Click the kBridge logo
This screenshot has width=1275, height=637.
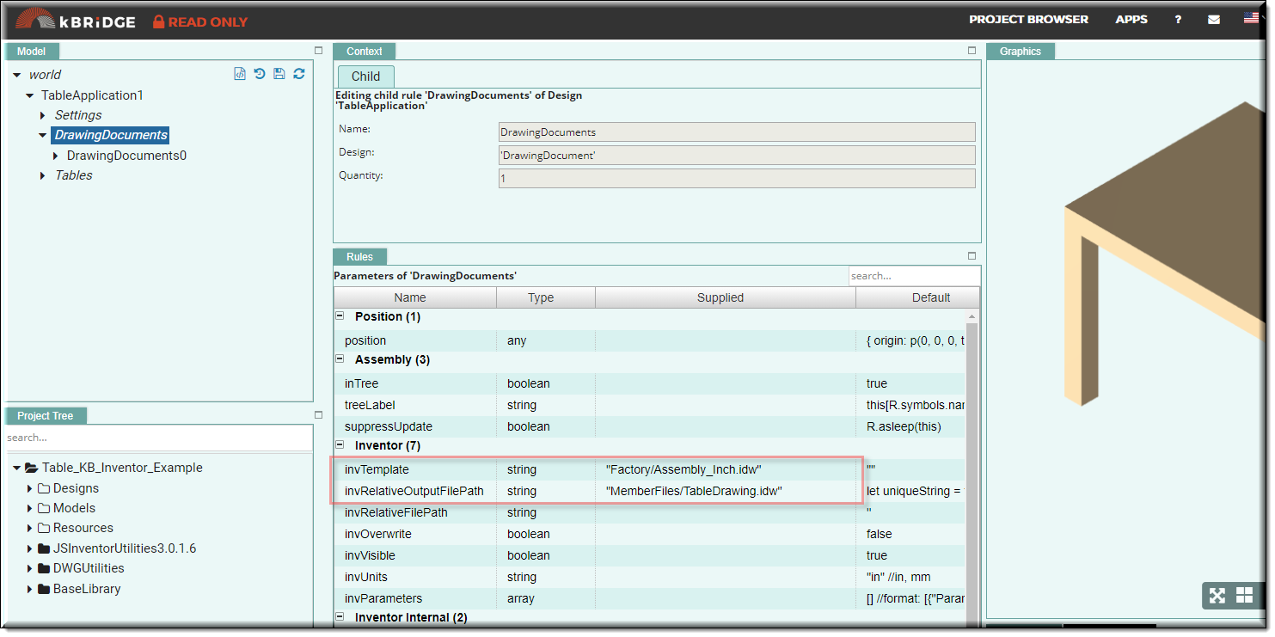coord(75,19)
